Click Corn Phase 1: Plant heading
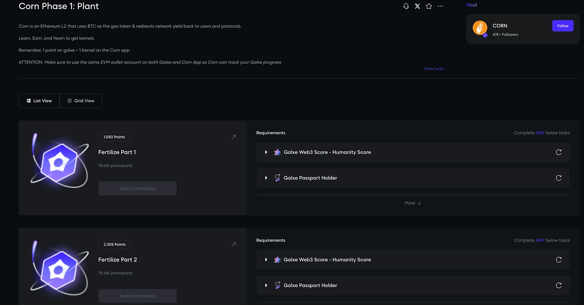The width and height of the screenshot is (584, 305). [59, 7]
